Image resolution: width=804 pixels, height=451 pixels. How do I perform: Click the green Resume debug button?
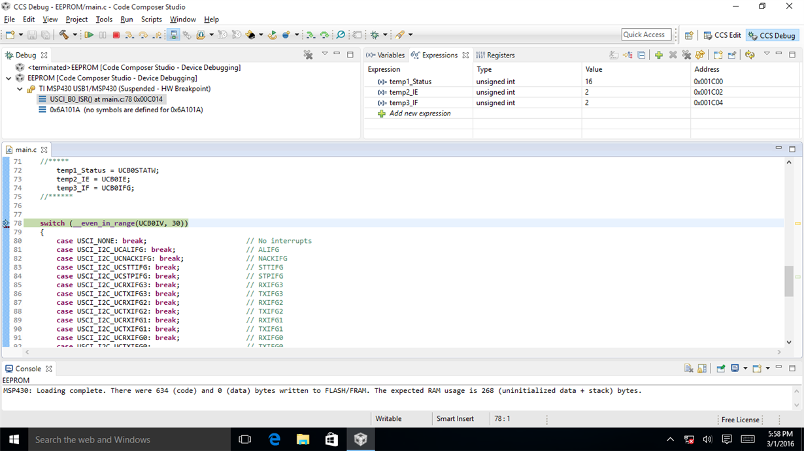tap(89, 35)
